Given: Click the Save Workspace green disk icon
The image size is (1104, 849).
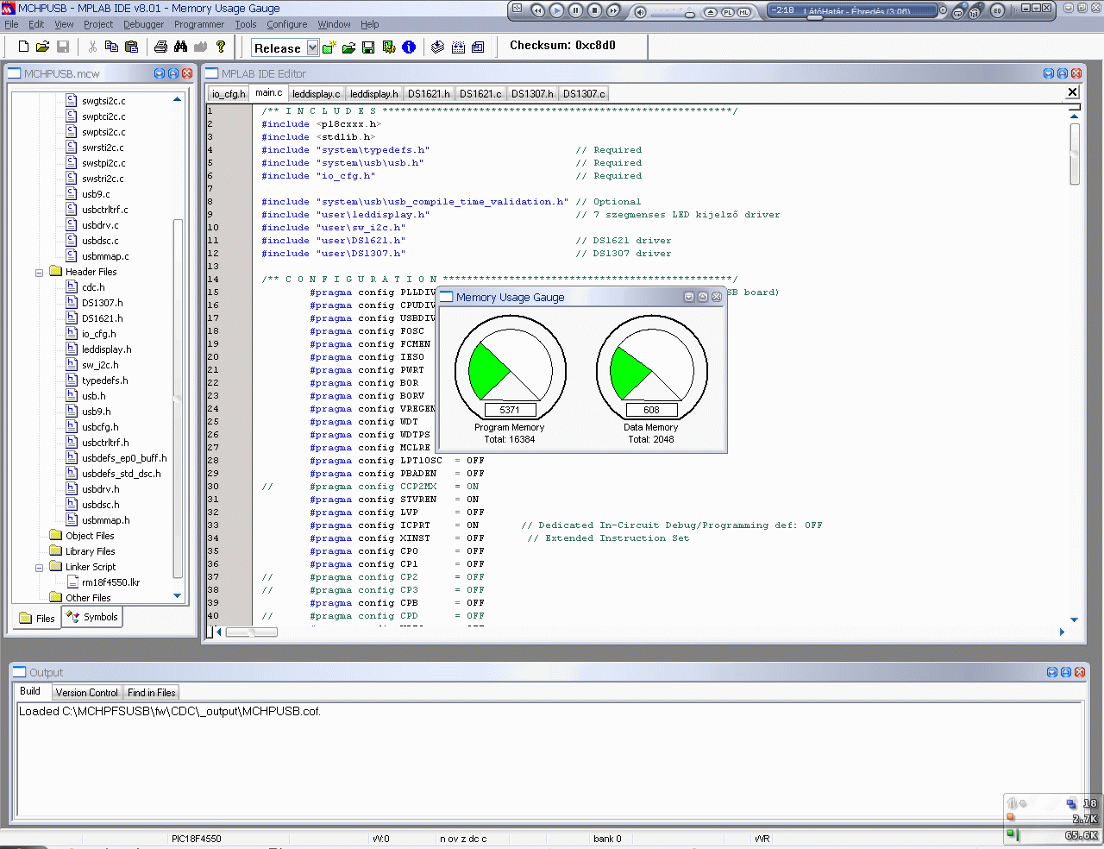Looking at the screenshot, I should [x=368, y=47].
